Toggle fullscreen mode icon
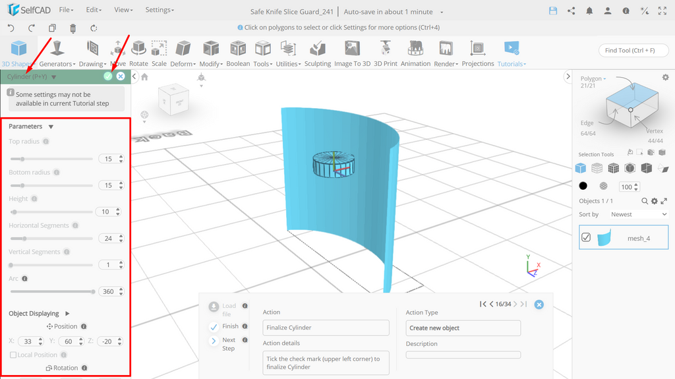The height and width of the screenshot is (379, 675). coord(662,11)
